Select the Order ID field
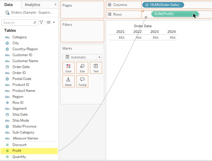 [19, 73]
